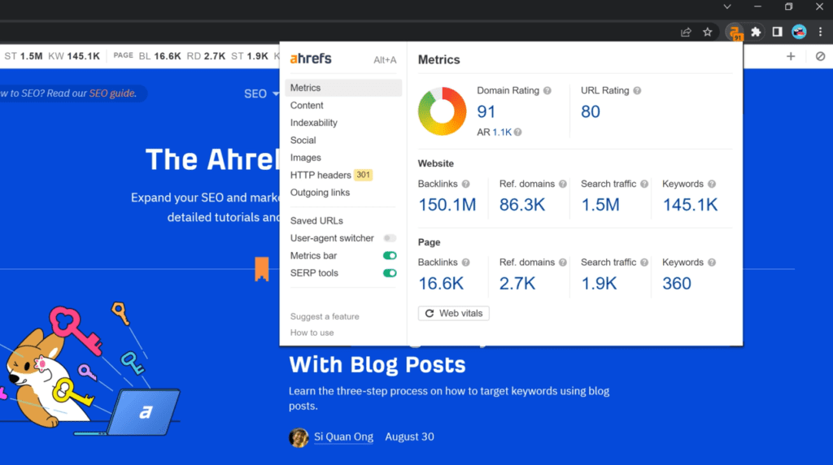This screenshot has height=465, width=833.
Task: Click help icon for Page Keywords
Action: pos(712,263)
